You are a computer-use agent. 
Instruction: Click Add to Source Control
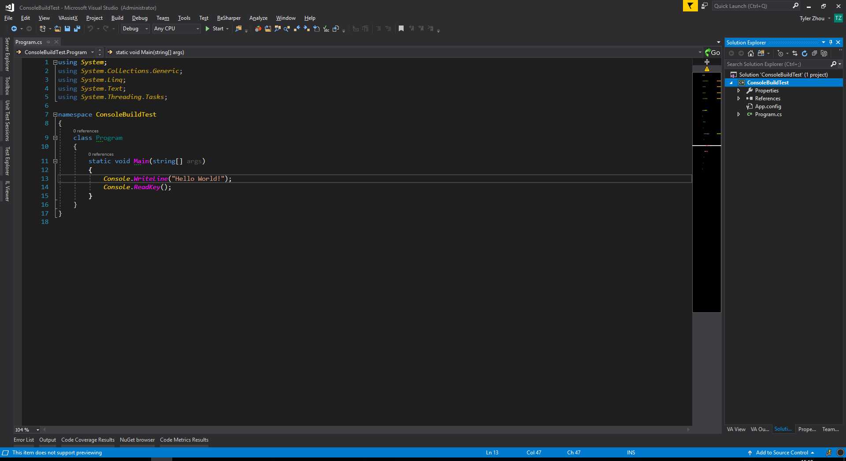point(782,453)
